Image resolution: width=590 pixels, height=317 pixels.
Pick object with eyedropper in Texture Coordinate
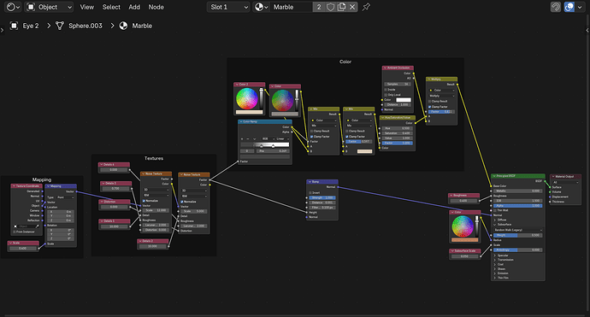tap(37, 226)
